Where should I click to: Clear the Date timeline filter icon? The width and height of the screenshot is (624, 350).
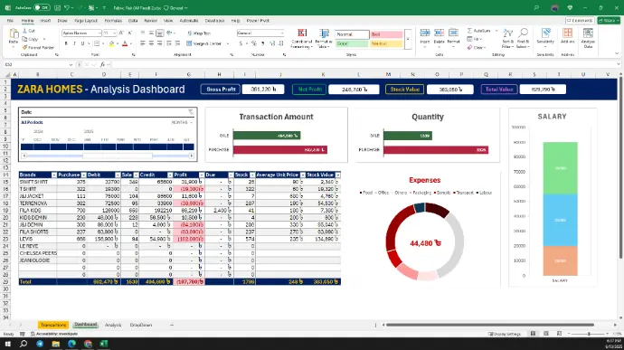tap(191, 112)
